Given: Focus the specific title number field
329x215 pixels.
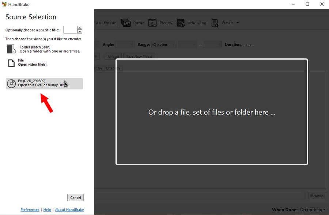Looking at the screenshot, I should point(70,30).
